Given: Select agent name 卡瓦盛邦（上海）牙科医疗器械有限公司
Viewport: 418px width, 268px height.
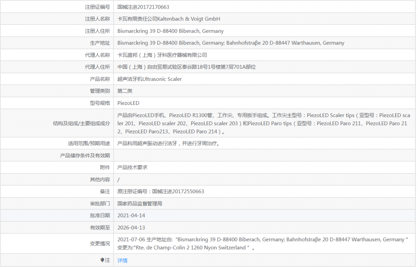Looking at the screenshot, I should click(162, 55).
